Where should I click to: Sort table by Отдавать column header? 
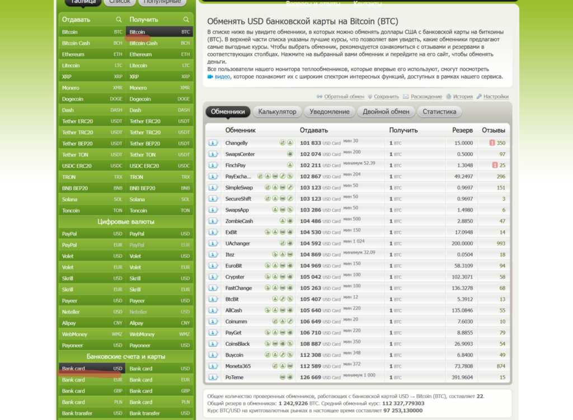coord(313,130)
